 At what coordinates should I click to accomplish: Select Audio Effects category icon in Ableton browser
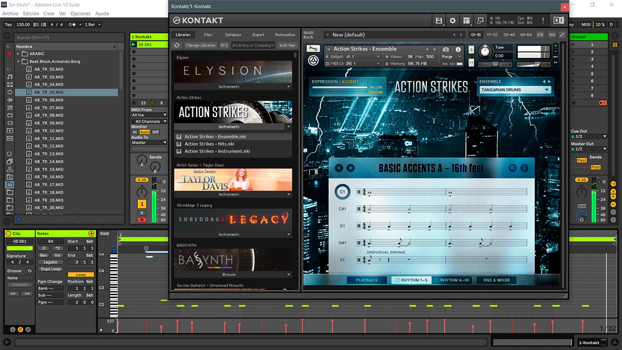coord(9,100)
